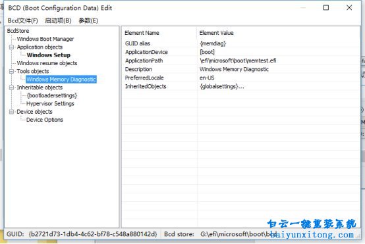
Task: Select Windows Memory Diagnostic description value
Action: [x=234, y=69]
